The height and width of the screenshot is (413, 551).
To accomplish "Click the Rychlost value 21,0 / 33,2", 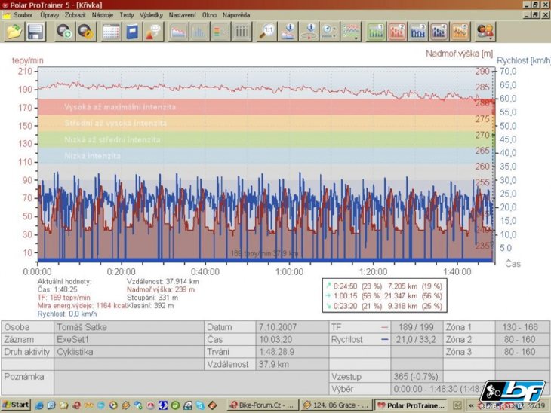I will [417, 340].
